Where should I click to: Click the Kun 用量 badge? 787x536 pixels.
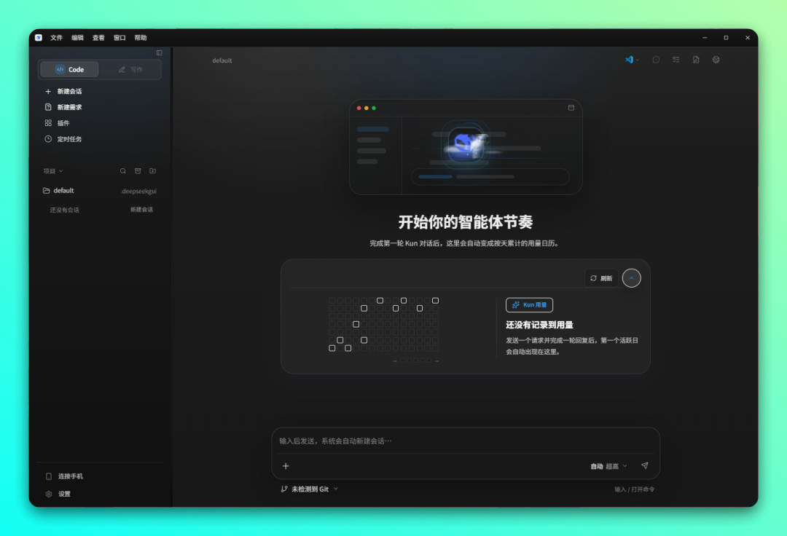(529, 305)
